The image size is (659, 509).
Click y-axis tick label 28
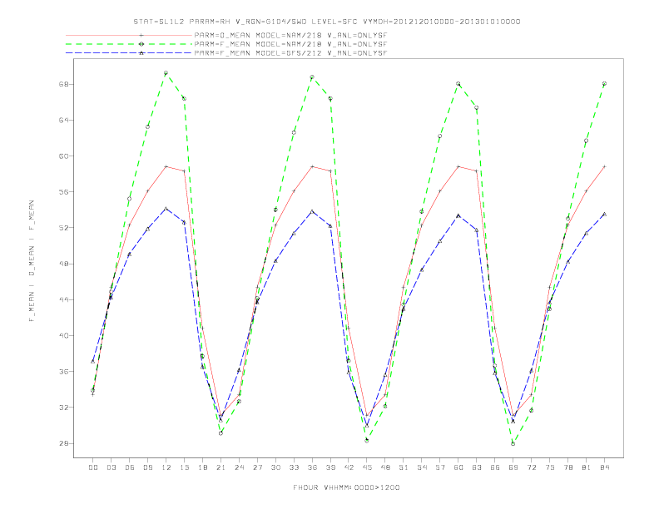coord(63,443)
